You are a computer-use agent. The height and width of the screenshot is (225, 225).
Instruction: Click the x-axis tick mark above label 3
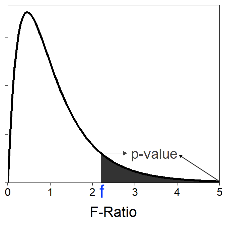[x=135, y=184]
